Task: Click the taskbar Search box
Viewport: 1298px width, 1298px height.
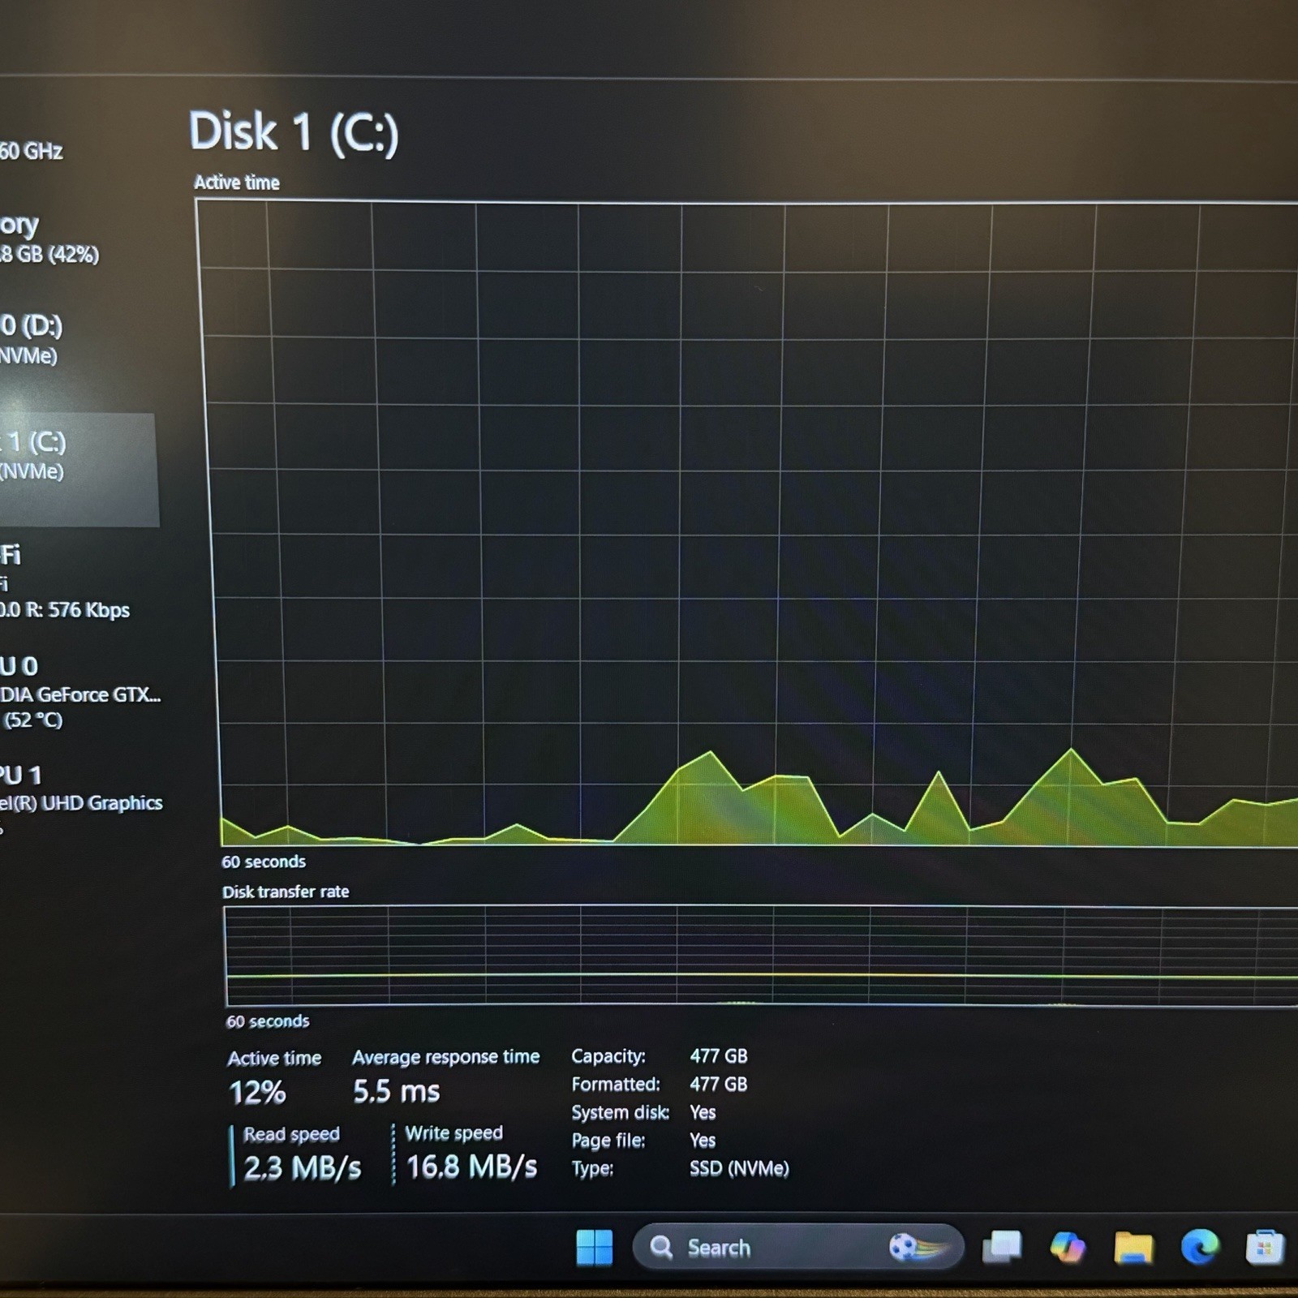Action: [x=797, y=1247]
